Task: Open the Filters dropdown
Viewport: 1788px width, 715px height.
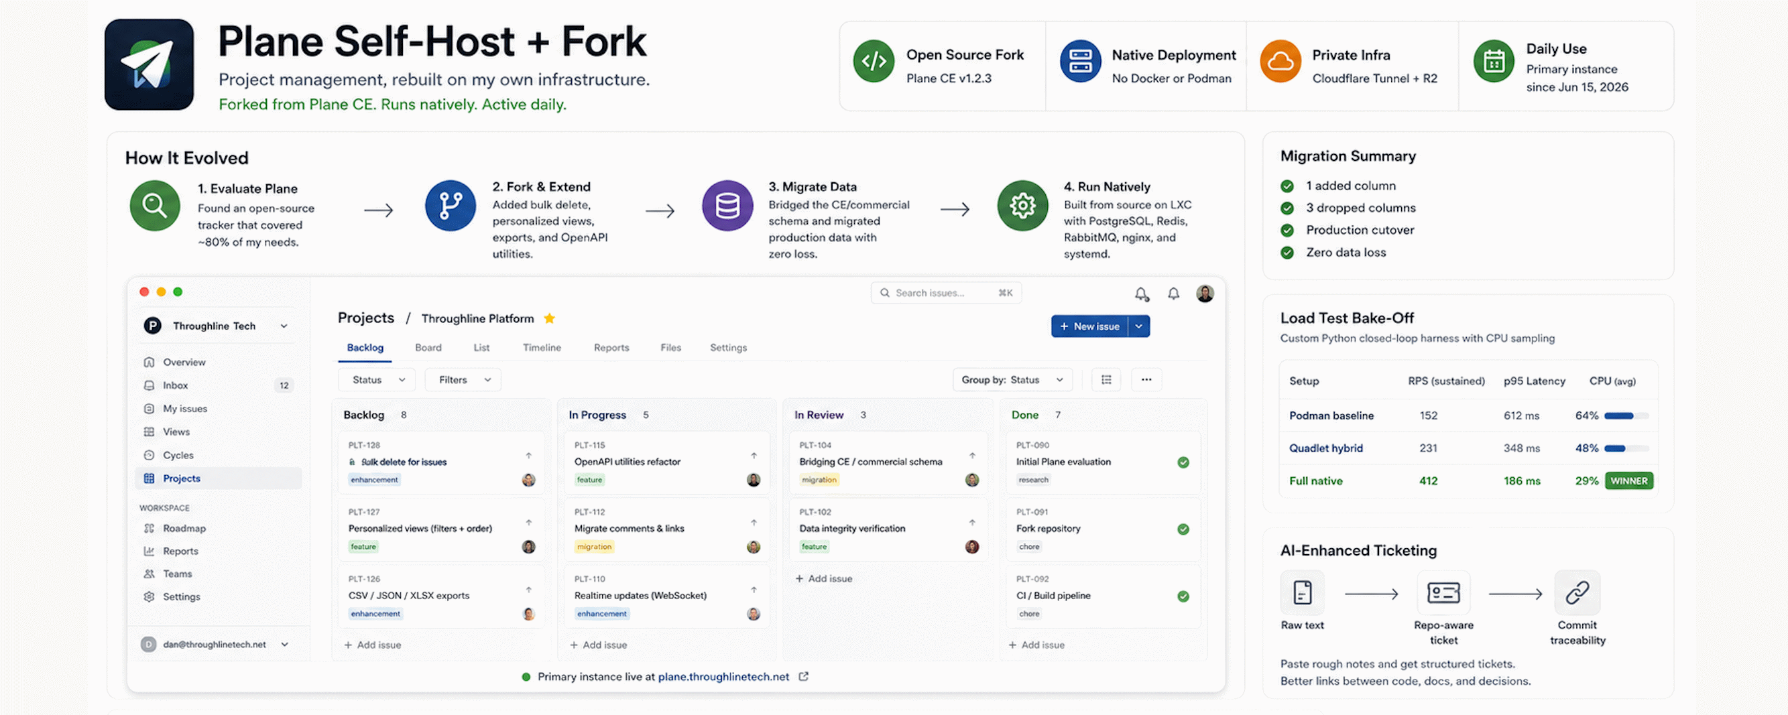Action: [x=464, y=380]
